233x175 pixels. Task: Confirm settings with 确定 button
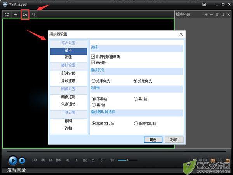click(x=153, y=140)
